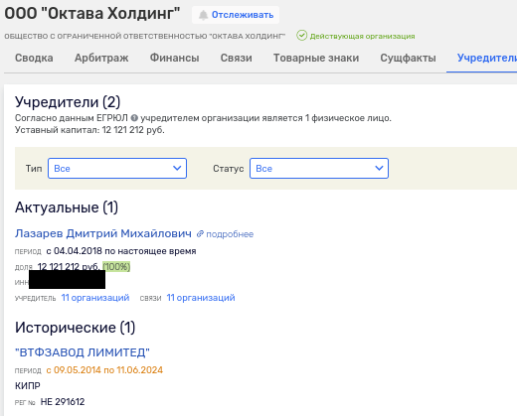Screen dimensions: 517x416
Task: Open Лазарев Дмитрий Михайлович profile link
Action: pos(103,233)
